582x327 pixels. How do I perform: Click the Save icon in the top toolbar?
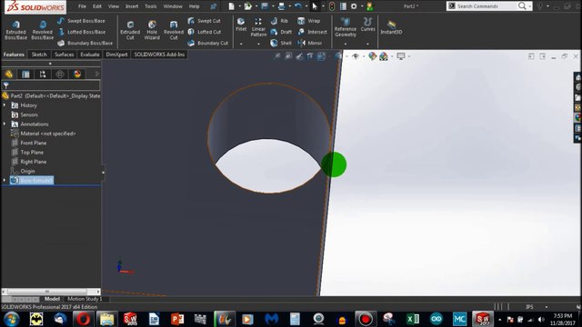(x=265, y=6)
